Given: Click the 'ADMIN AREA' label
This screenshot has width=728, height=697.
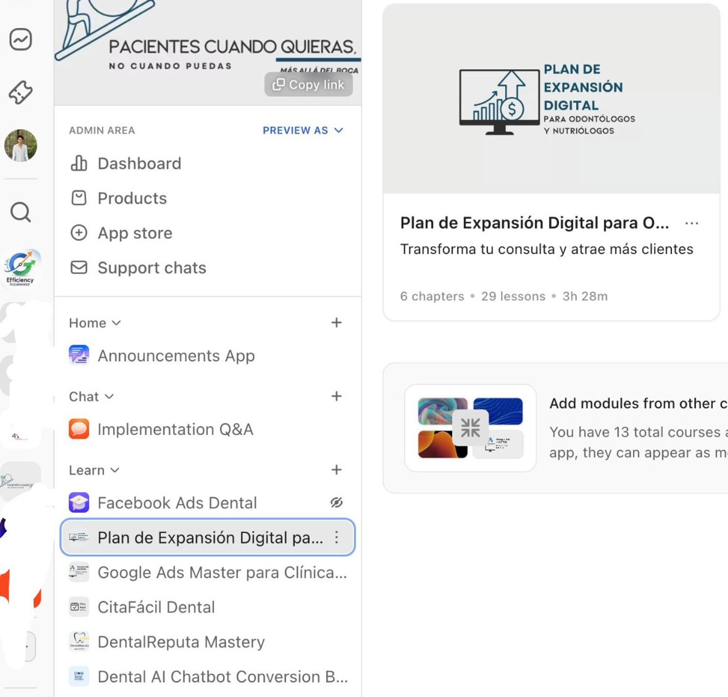Looking at the screenshot, I should click(x=102, y=130).
